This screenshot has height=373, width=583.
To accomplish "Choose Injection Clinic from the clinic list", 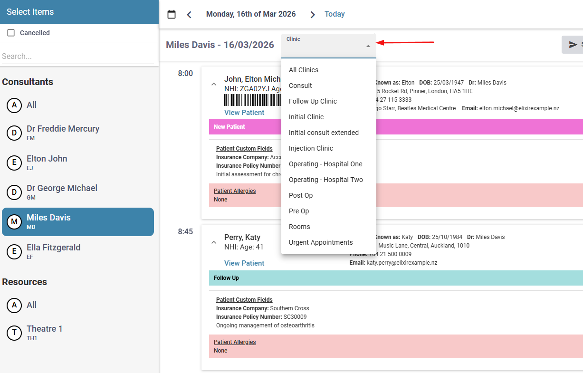I will tap(311, 148).
